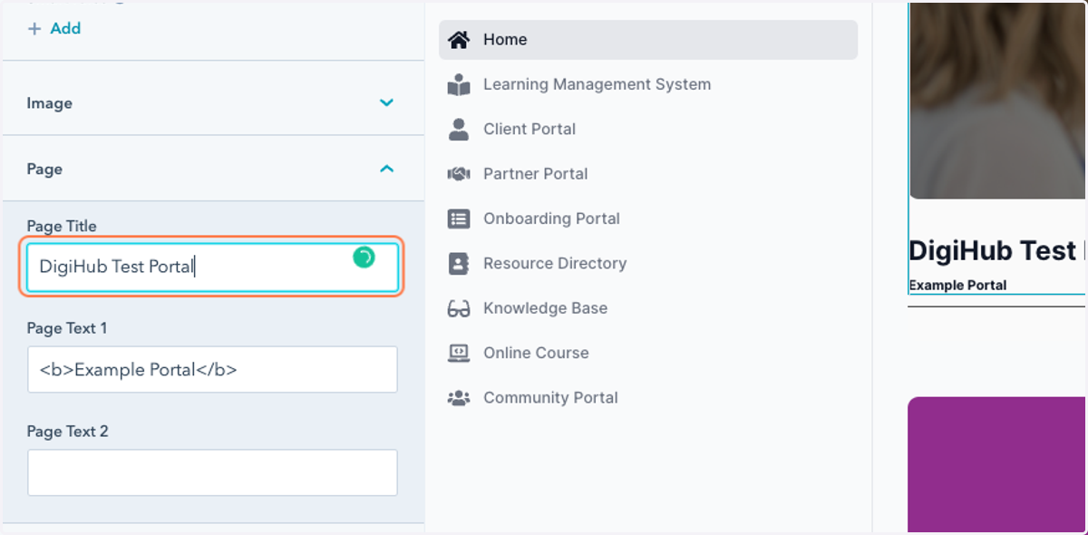Expand the Image section chevron
Viewport: 1088px width, 535px height.
pyautogui.click(x=386, y=102)
